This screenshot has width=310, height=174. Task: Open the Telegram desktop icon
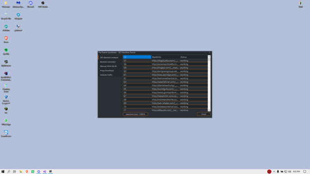[x=18, y=16]
